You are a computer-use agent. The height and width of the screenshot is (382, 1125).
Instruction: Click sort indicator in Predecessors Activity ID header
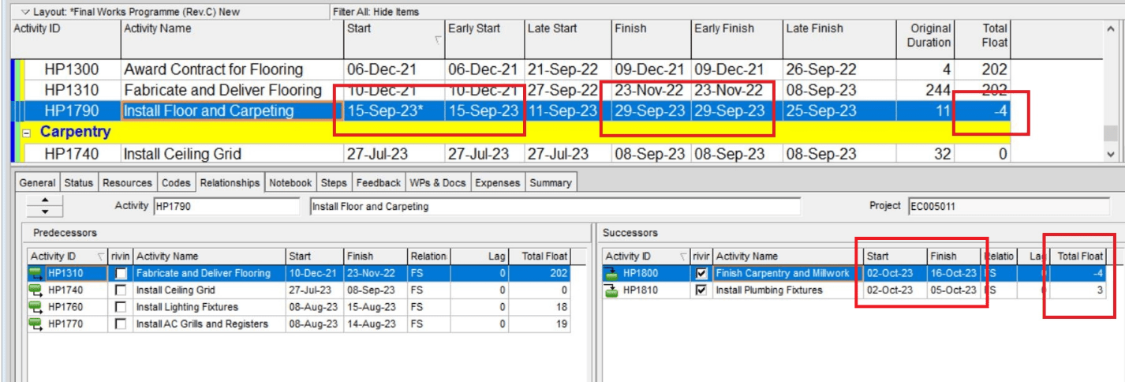[100, 257]
